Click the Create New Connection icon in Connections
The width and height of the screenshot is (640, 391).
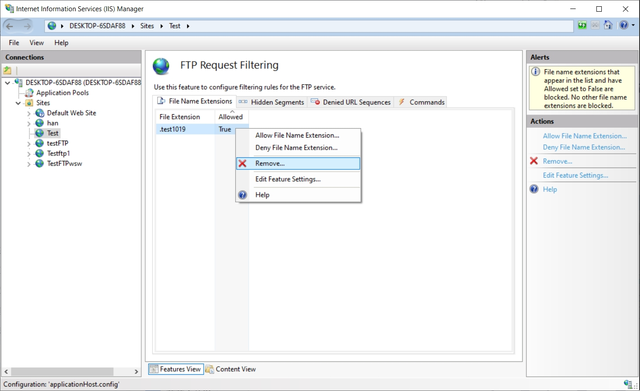[x=8, y=70]
